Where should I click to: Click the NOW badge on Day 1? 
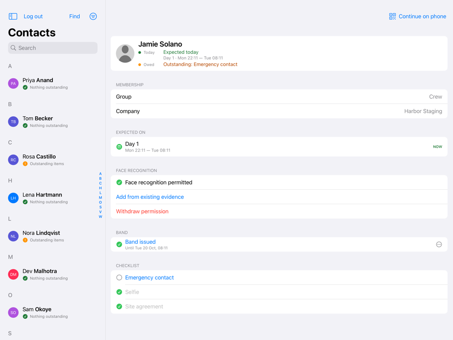coord(437,147)
